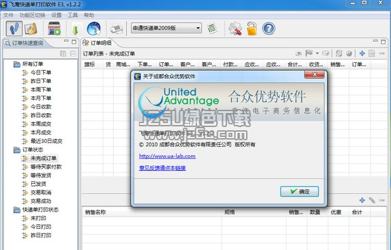Select 今日打印 in the tree
Screen dimensions: 391x250
(x=36, y=227)
